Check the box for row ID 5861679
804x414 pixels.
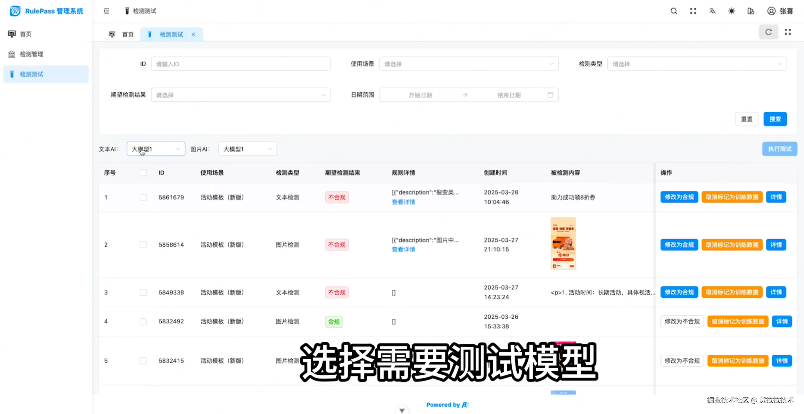tap(143, 198)
